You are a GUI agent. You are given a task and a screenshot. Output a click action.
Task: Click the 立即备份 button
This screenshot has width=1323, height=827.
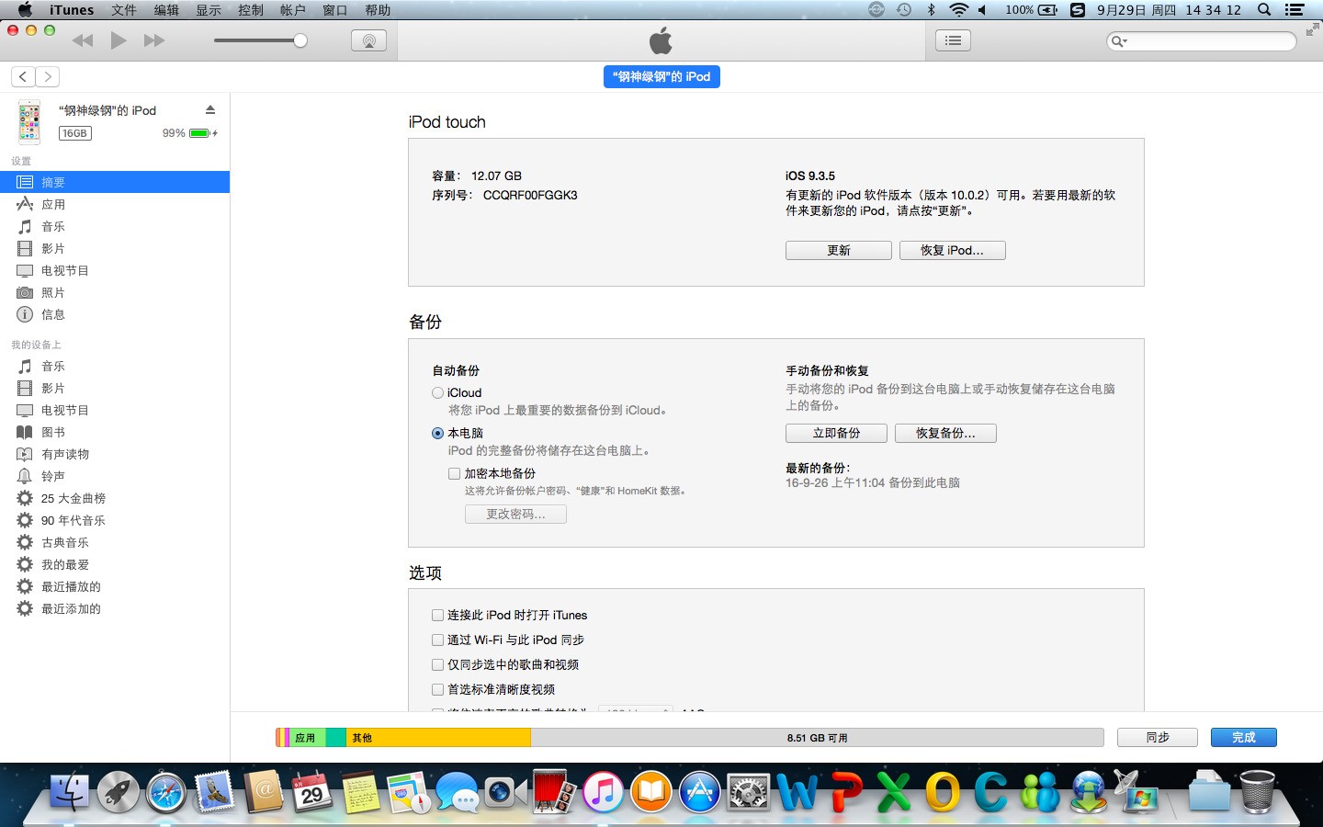(836, 433)
